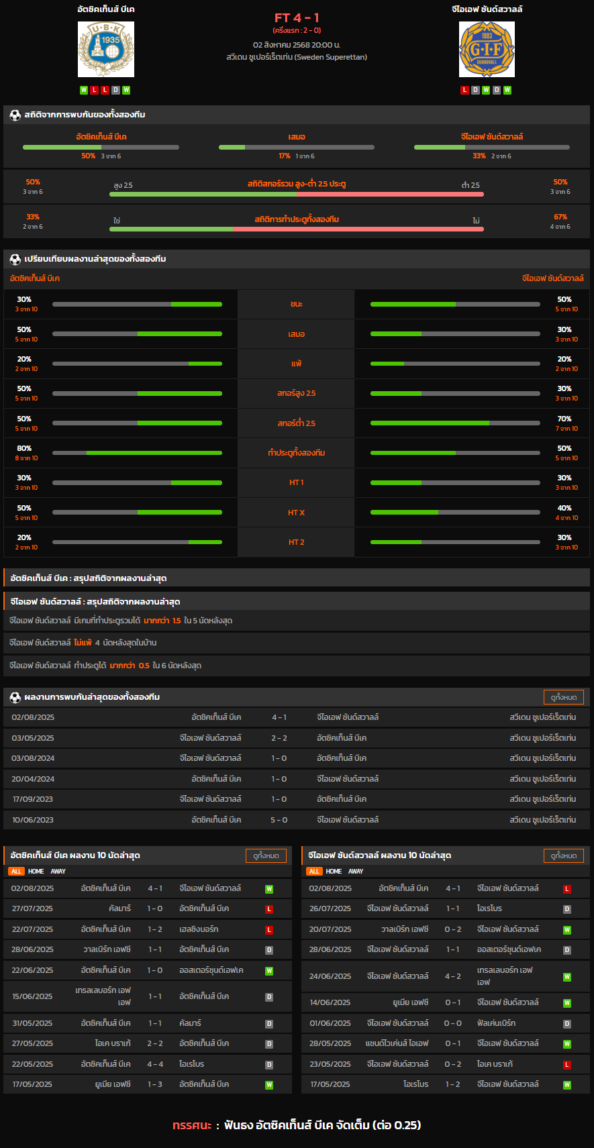Click W badge on Sundsvall list 17/05/2025 row
Viewport: 594px width, 1148px height.
(x=567, y=1085)
